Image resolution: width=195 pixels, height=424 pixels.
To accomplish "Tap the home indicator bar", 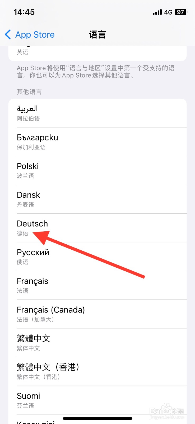I will (97, 418).
